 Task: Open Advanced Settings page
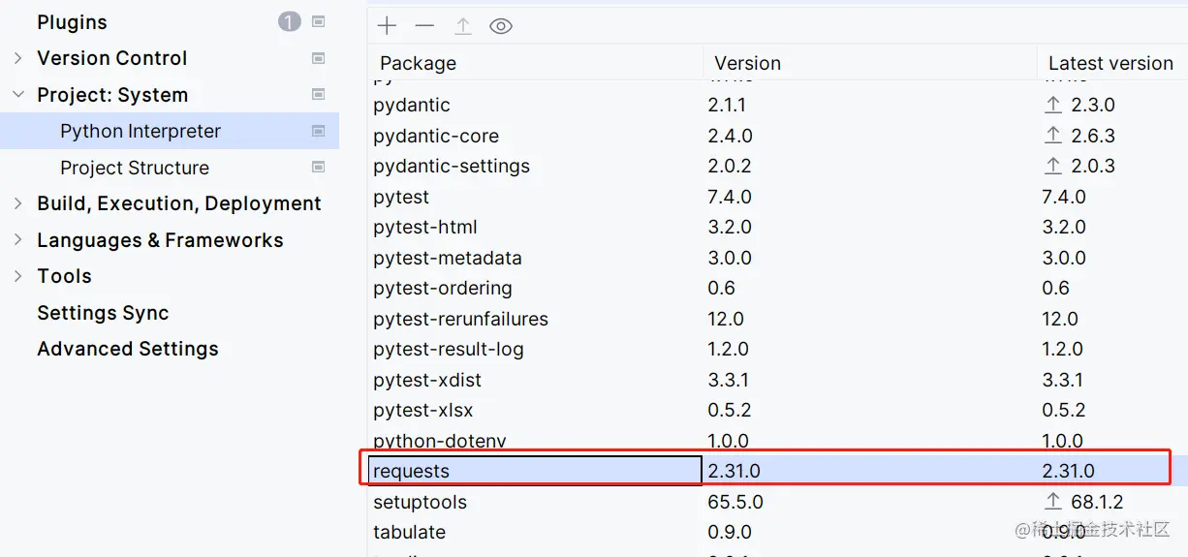tap(128, 349)
